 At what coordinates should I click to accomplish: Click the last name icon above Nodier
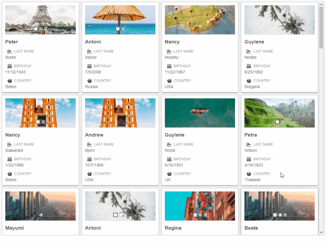coord(249,51)
